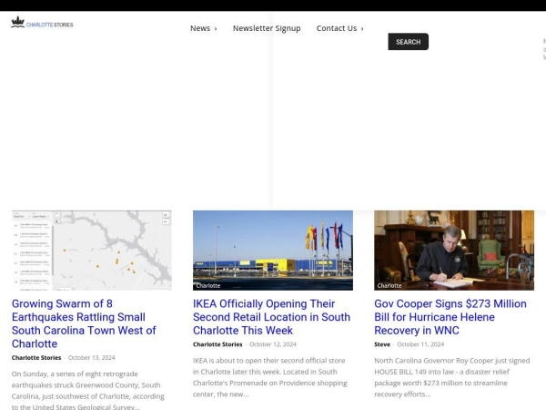The height and width of the screenshot is (410, 546).
Task: Expand the Contact Us chevron
Action: click(362, 29)
